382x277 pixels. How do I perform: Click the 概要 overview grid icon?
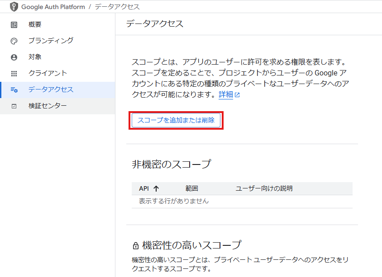tap(14, 25)
